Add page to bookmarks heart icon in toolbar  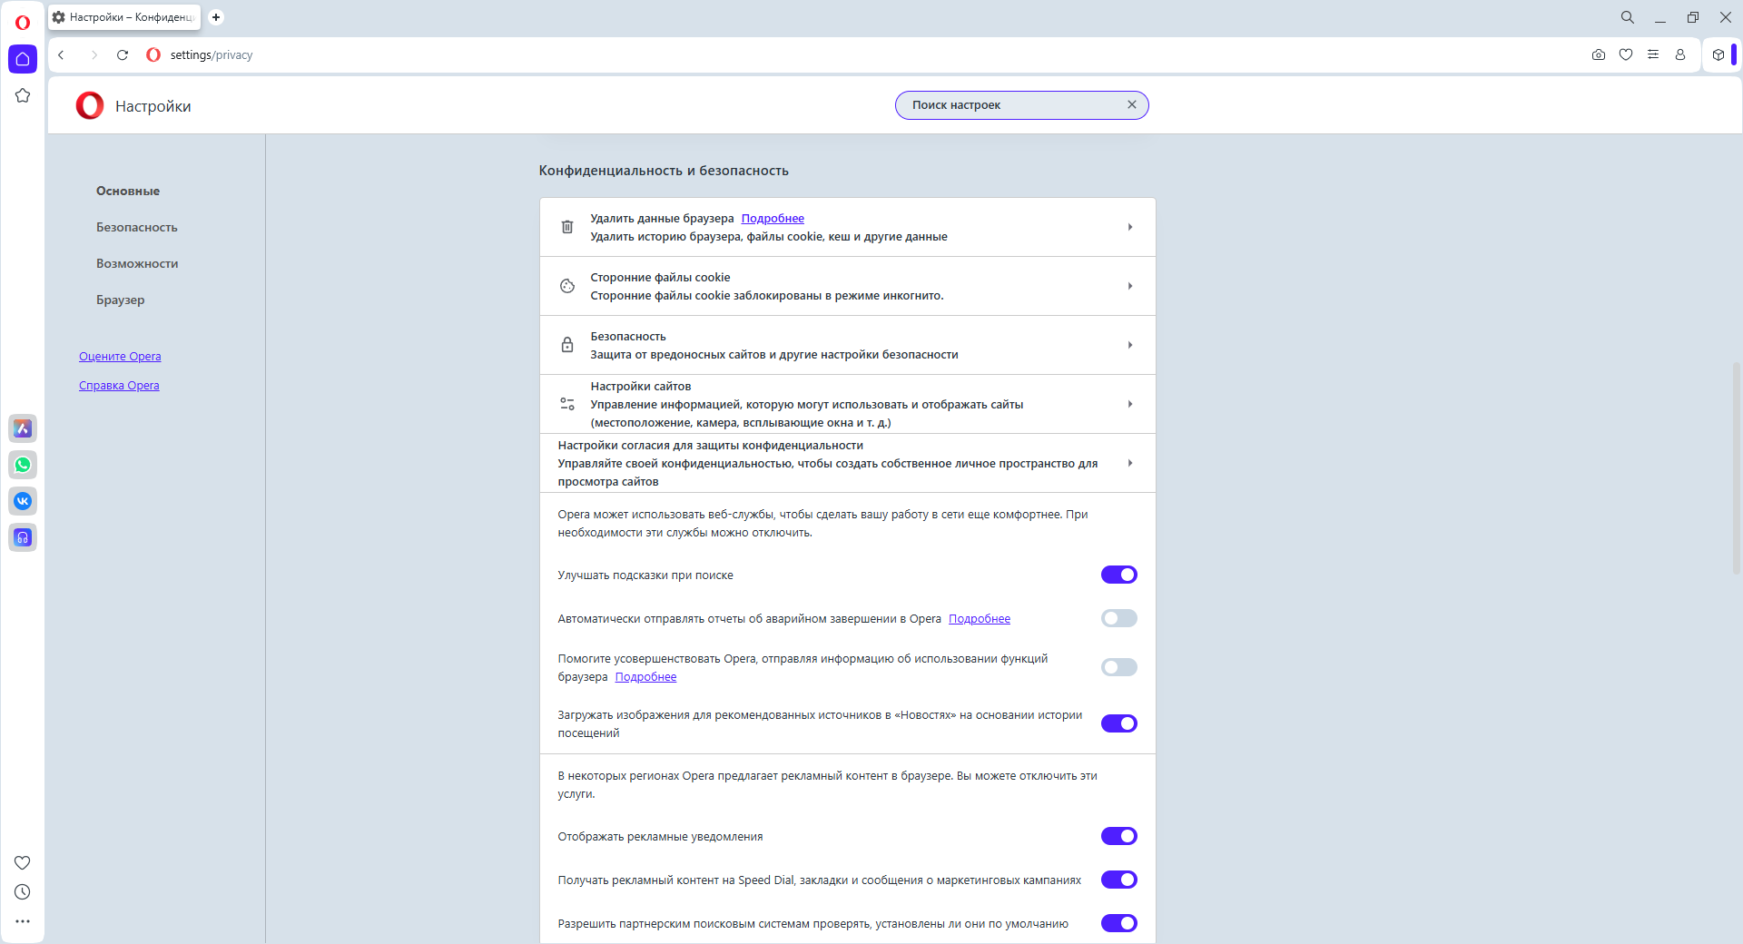coord(1626,54)
